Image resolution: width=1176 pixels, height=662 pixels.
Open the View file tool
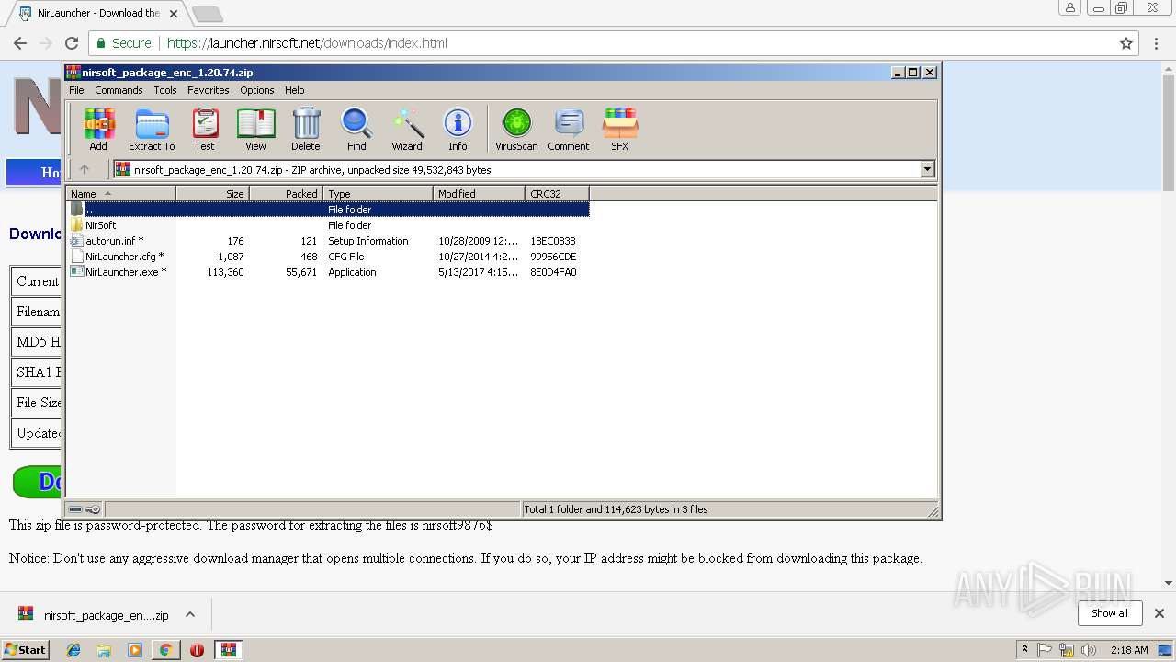255,129
